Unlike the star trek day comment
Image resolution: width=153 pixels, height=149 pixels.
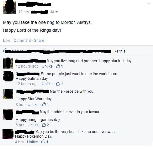[47, 66]
